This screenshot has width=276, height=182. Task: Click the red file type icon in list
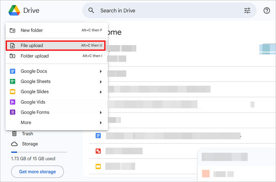click(x=98, y=151)
